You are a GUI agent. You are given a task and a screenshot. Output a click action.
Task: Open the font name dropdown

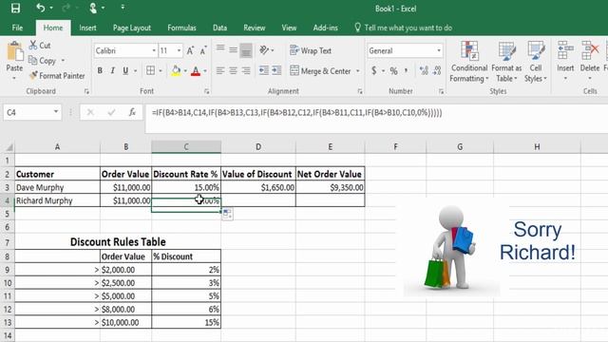click(154, 50)
